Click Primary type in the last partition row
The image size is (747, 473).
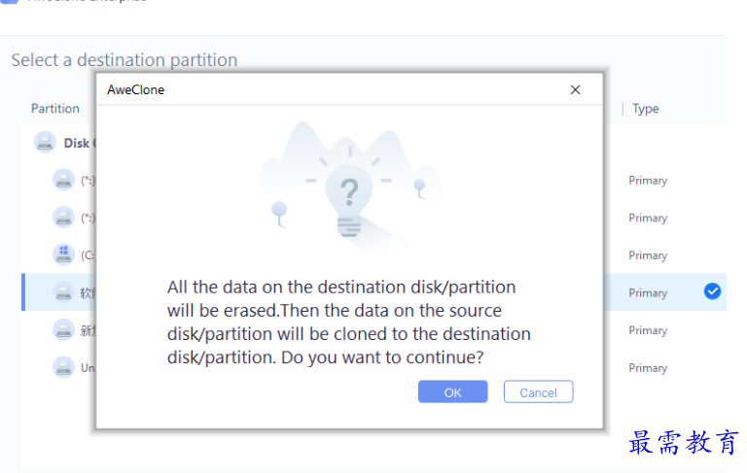point(648,368)
